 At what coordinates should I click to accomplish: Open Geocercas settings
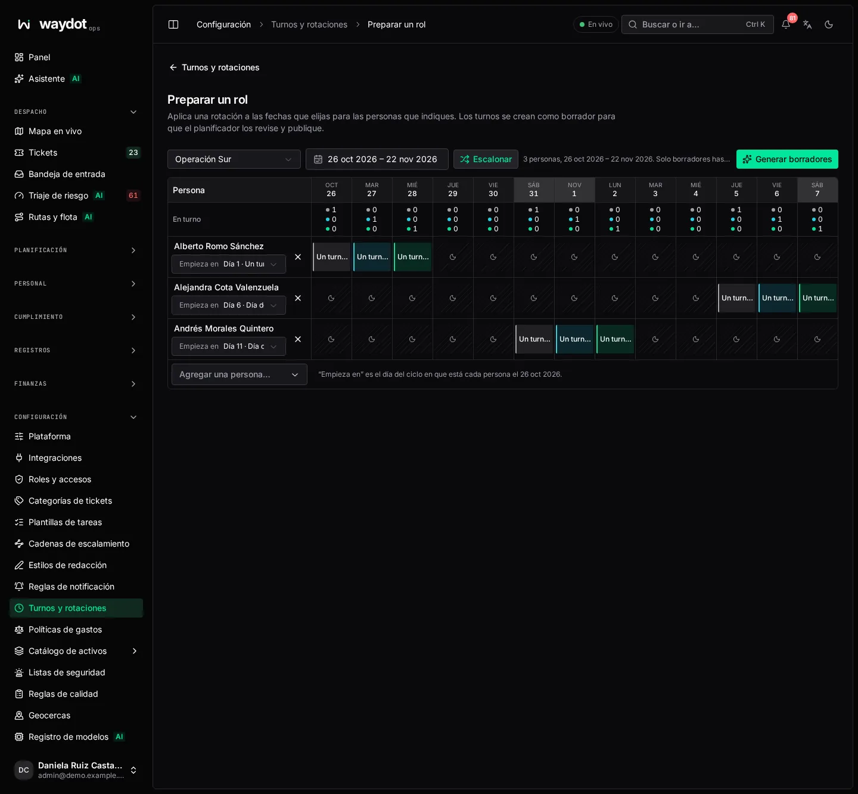76,715
